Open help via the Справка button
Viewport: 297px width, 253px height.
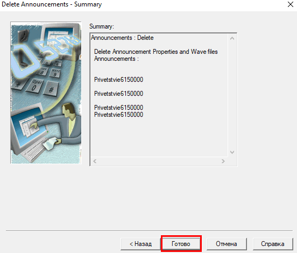coord(273,244)
